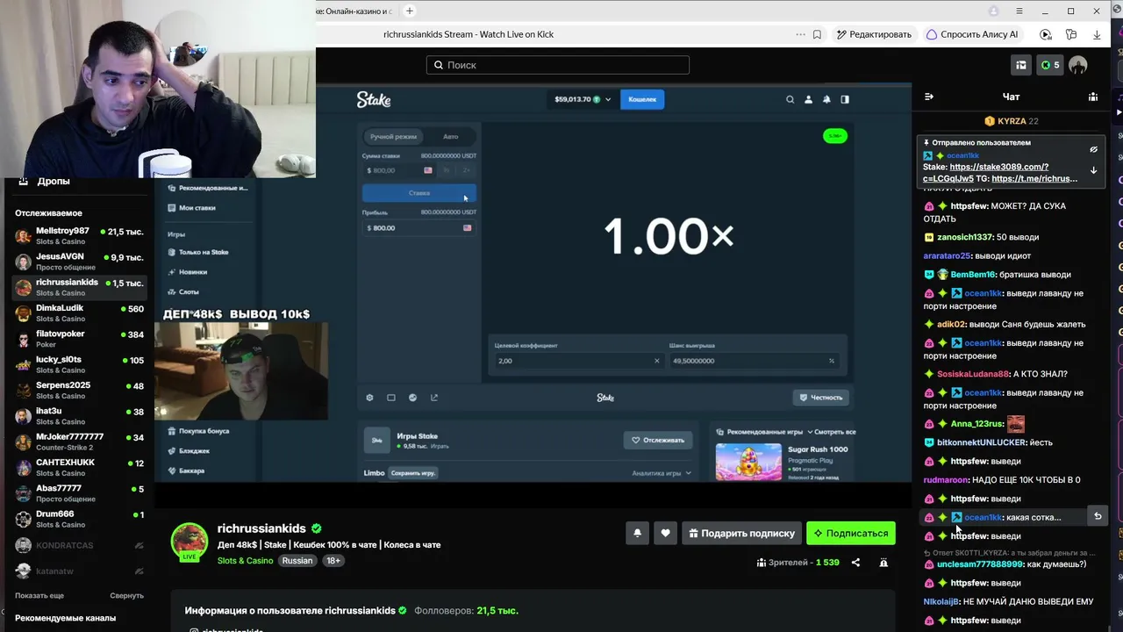Click the Редактировать browser button
This screenshot has height=632, width=1123.
(874, 34)
